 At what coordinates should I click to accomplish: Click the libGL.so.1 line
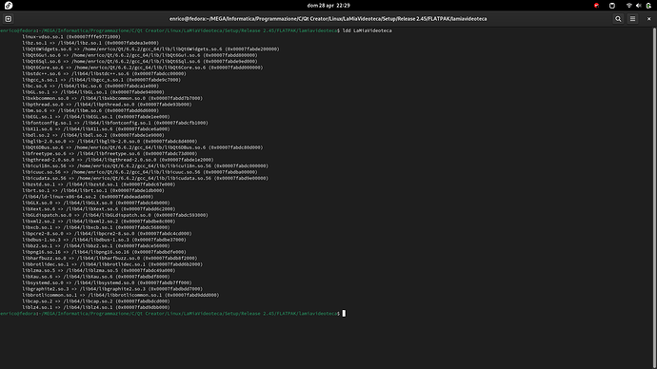pos(93,92)
